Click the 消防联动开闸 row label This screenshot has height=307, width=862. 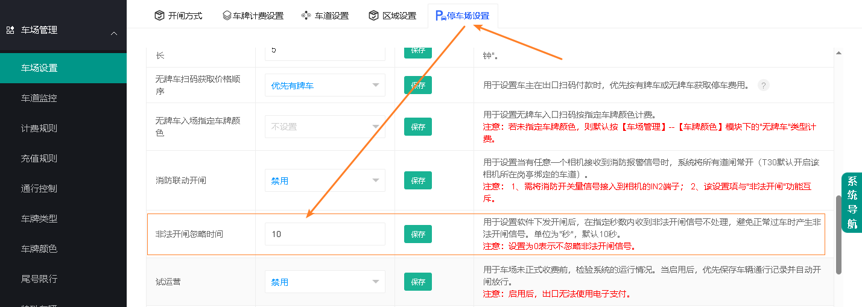point(181,180)
